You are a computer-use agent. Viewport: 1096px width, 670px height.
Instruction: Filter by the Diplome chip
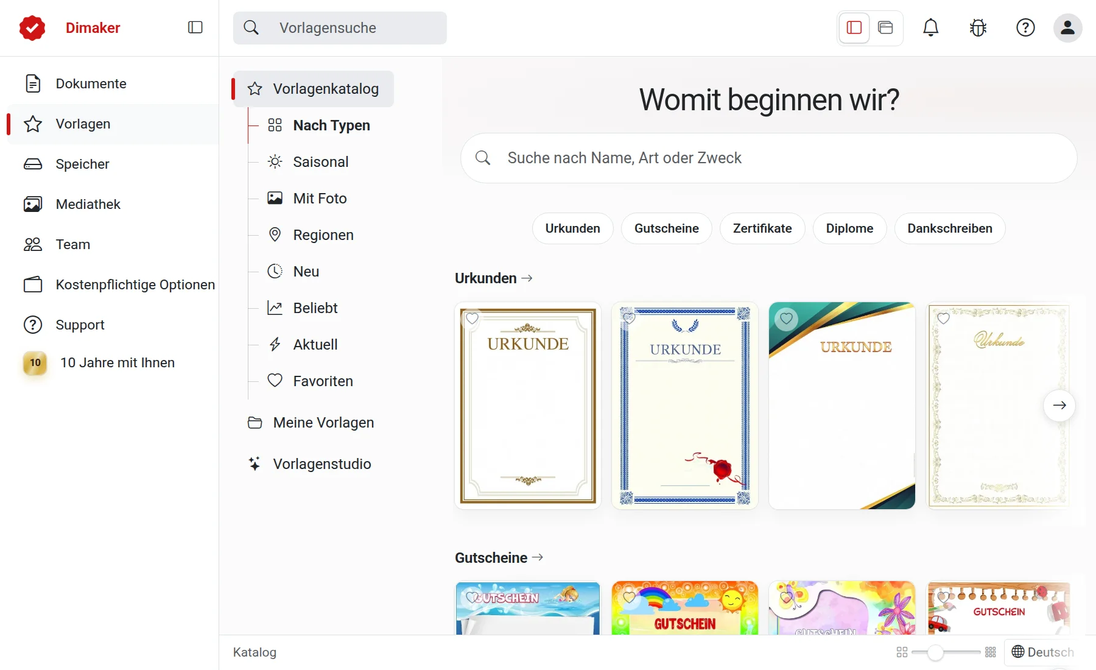[849, 228]
